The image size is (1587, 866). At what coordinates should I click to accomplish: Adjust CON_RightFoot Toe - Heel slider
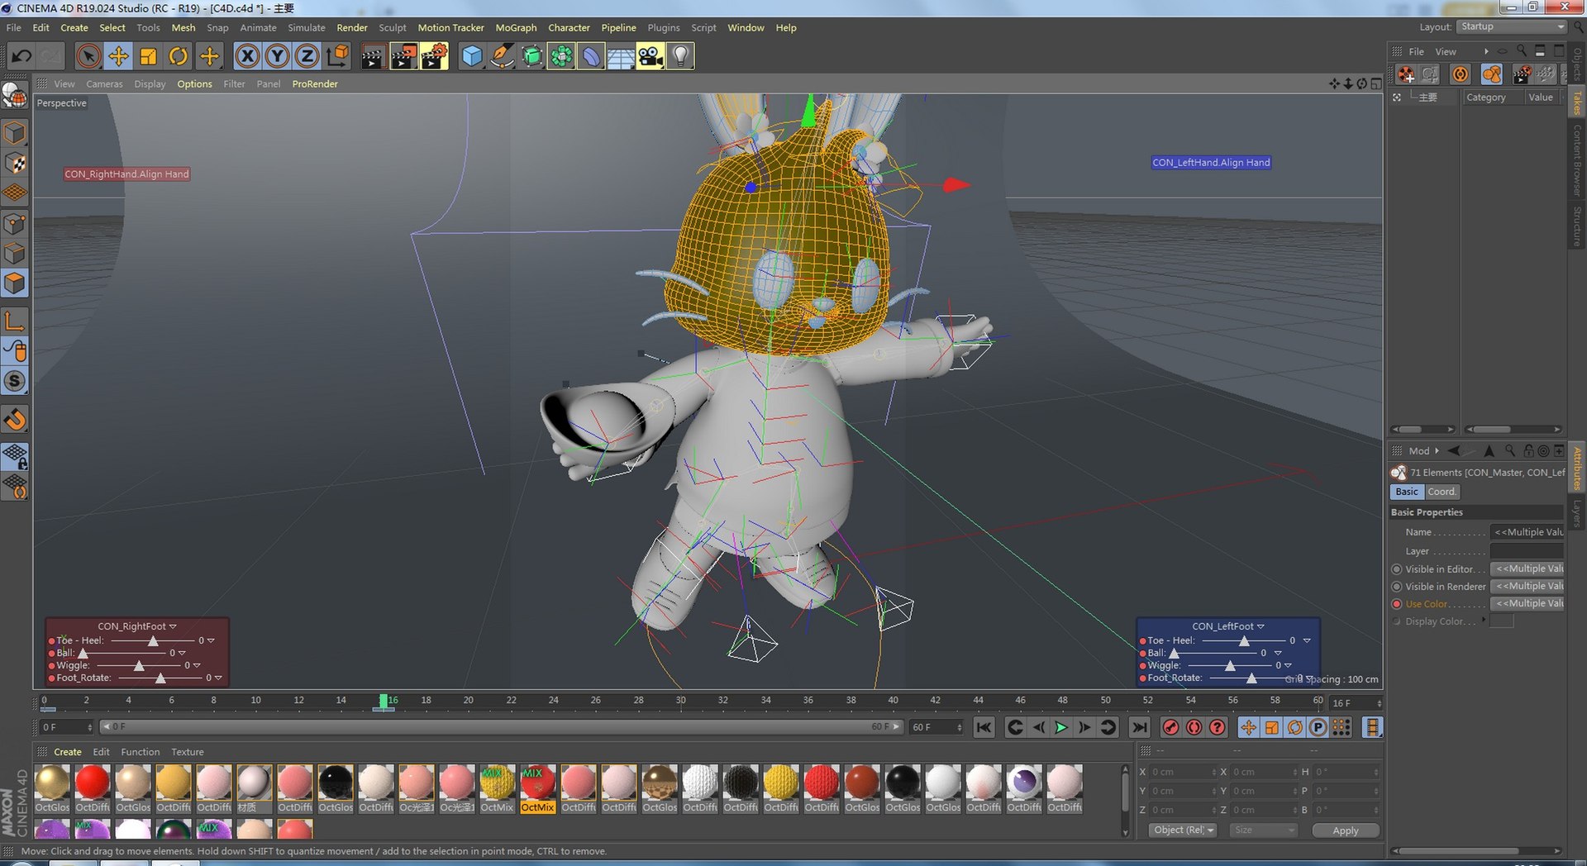pyautogui.click(x=152, y=641)
